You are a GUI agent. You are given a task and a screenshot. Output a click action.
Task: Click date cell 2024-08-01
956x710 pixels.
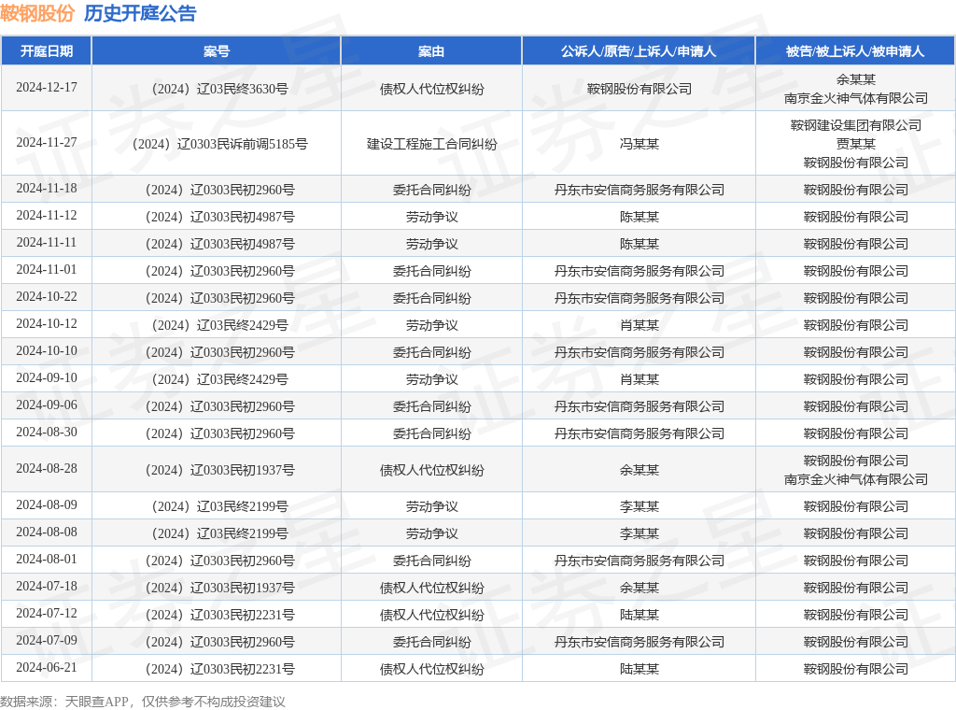pos(47,559)
